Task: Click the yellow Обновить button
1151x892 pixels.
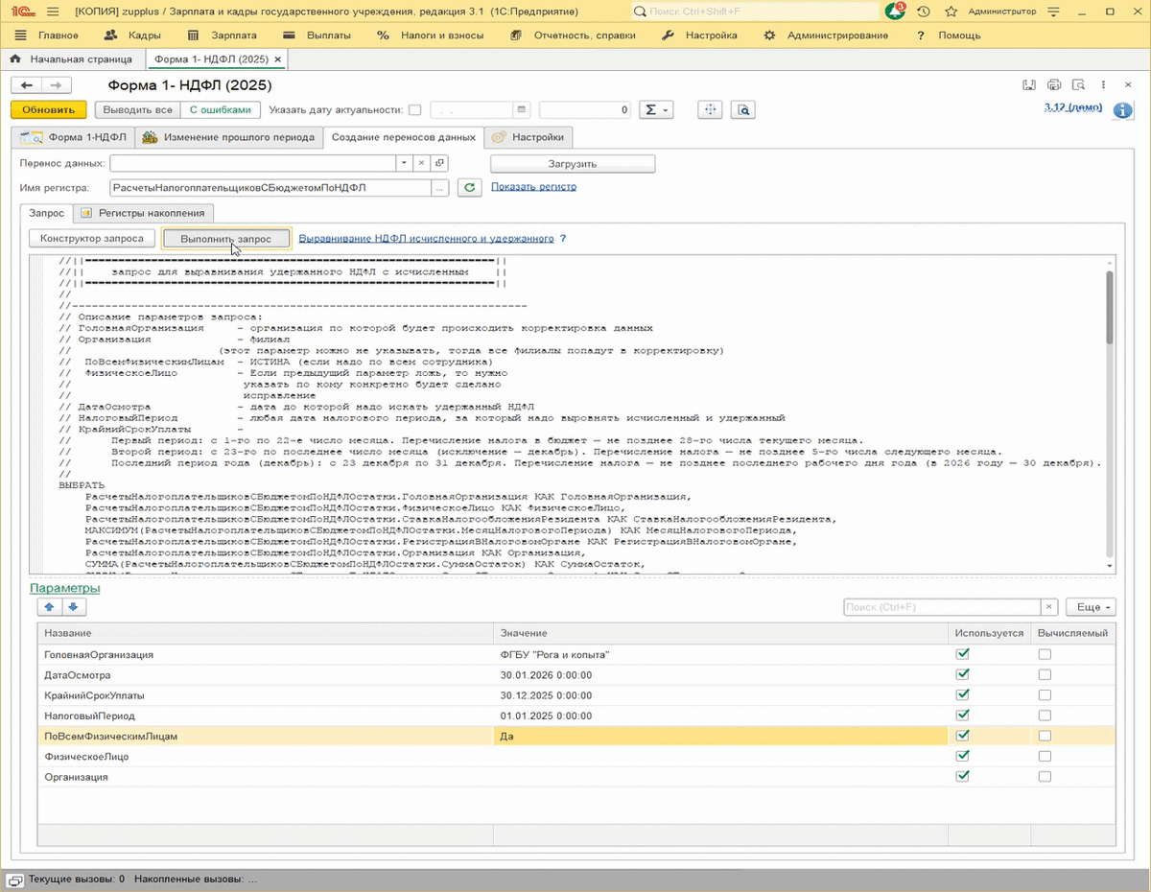Action: pos(49,109)
